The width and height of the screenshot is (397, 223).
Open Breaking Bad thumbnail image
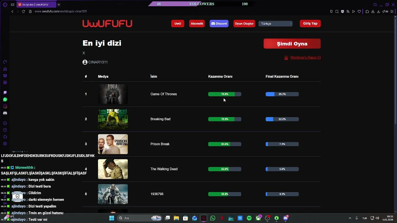pyautogui.click(x=113, y=119)
